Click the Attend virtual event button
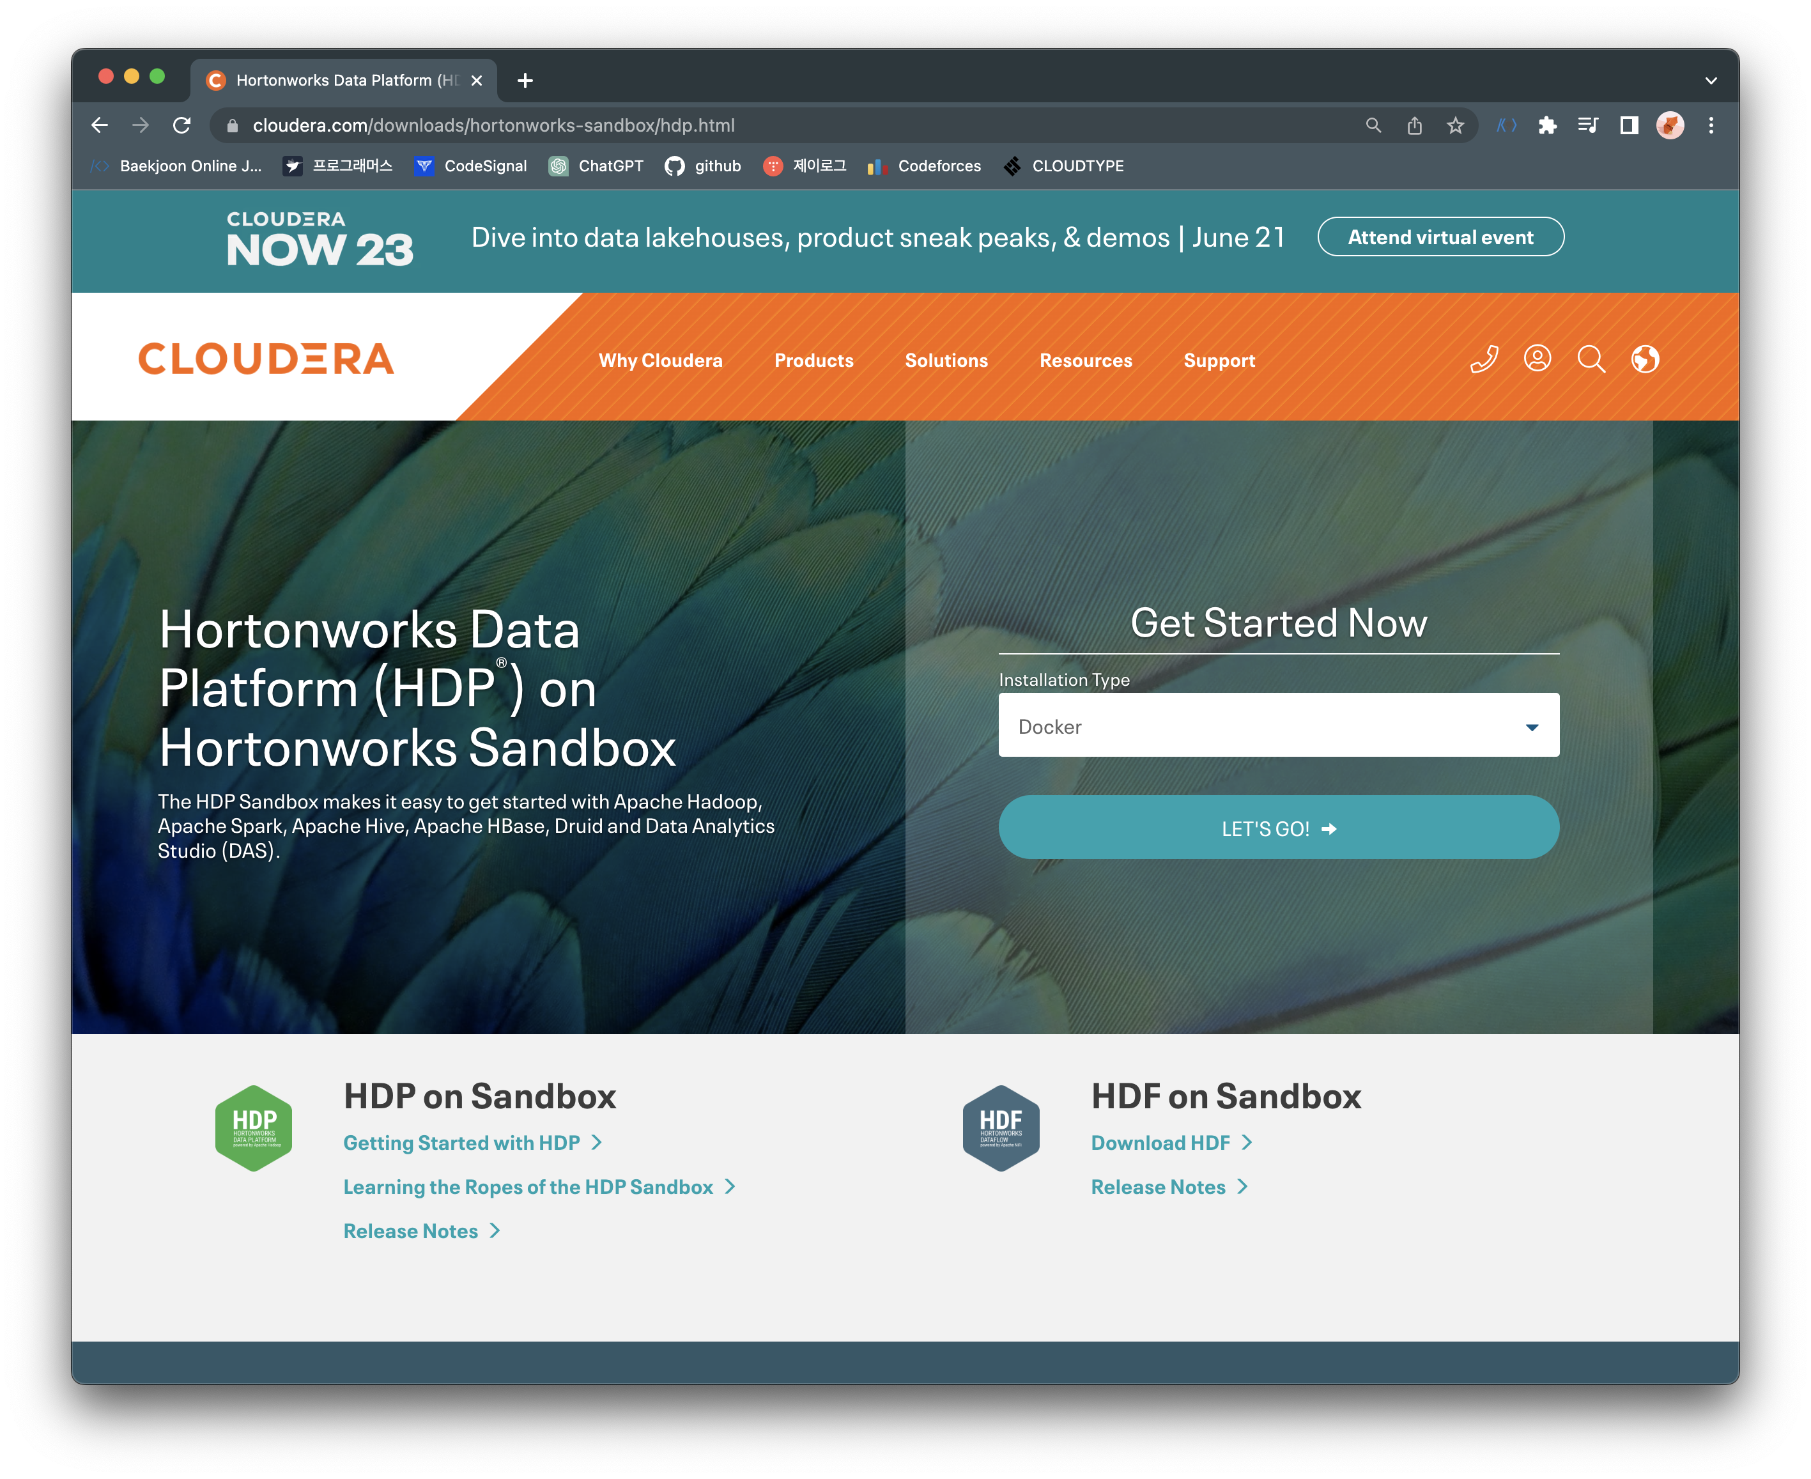 coord(1441,237)
